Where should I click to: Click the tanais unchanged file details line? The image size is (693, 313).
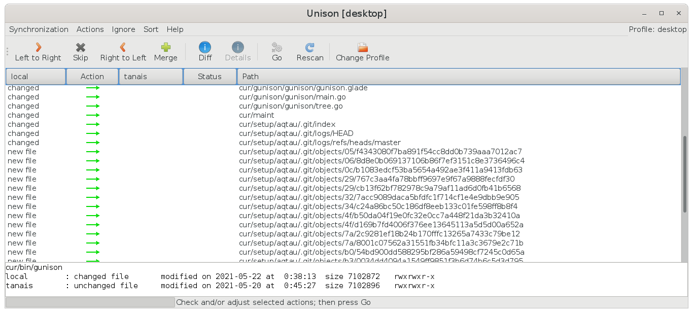point(220,286)
